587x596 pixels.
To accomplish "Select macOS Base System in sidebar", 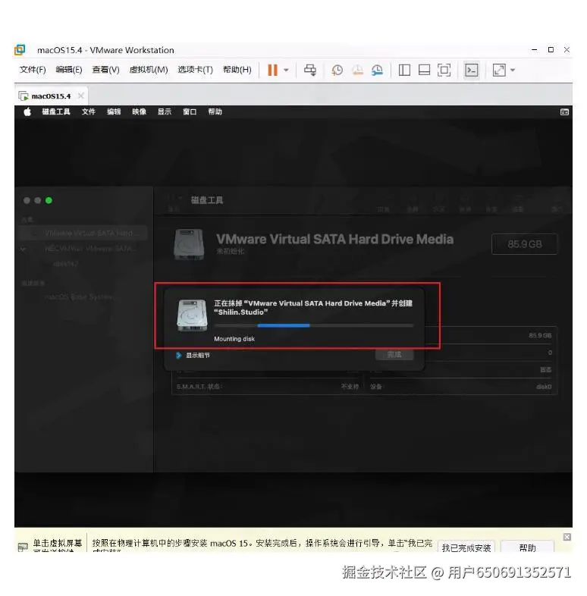I will pos(79,296).
